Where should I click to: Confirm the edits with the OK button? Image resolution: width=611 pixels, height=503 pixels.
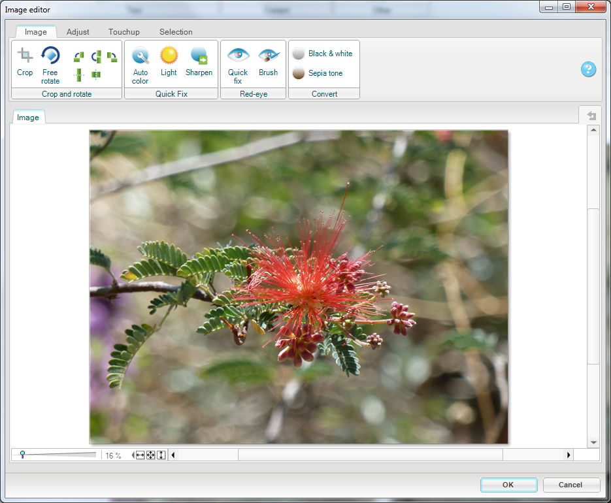tap(508, 485)
